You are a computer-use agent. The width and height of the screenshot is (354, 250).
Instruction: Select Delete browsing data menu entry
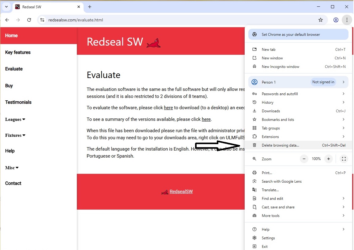tap(280, 145)
